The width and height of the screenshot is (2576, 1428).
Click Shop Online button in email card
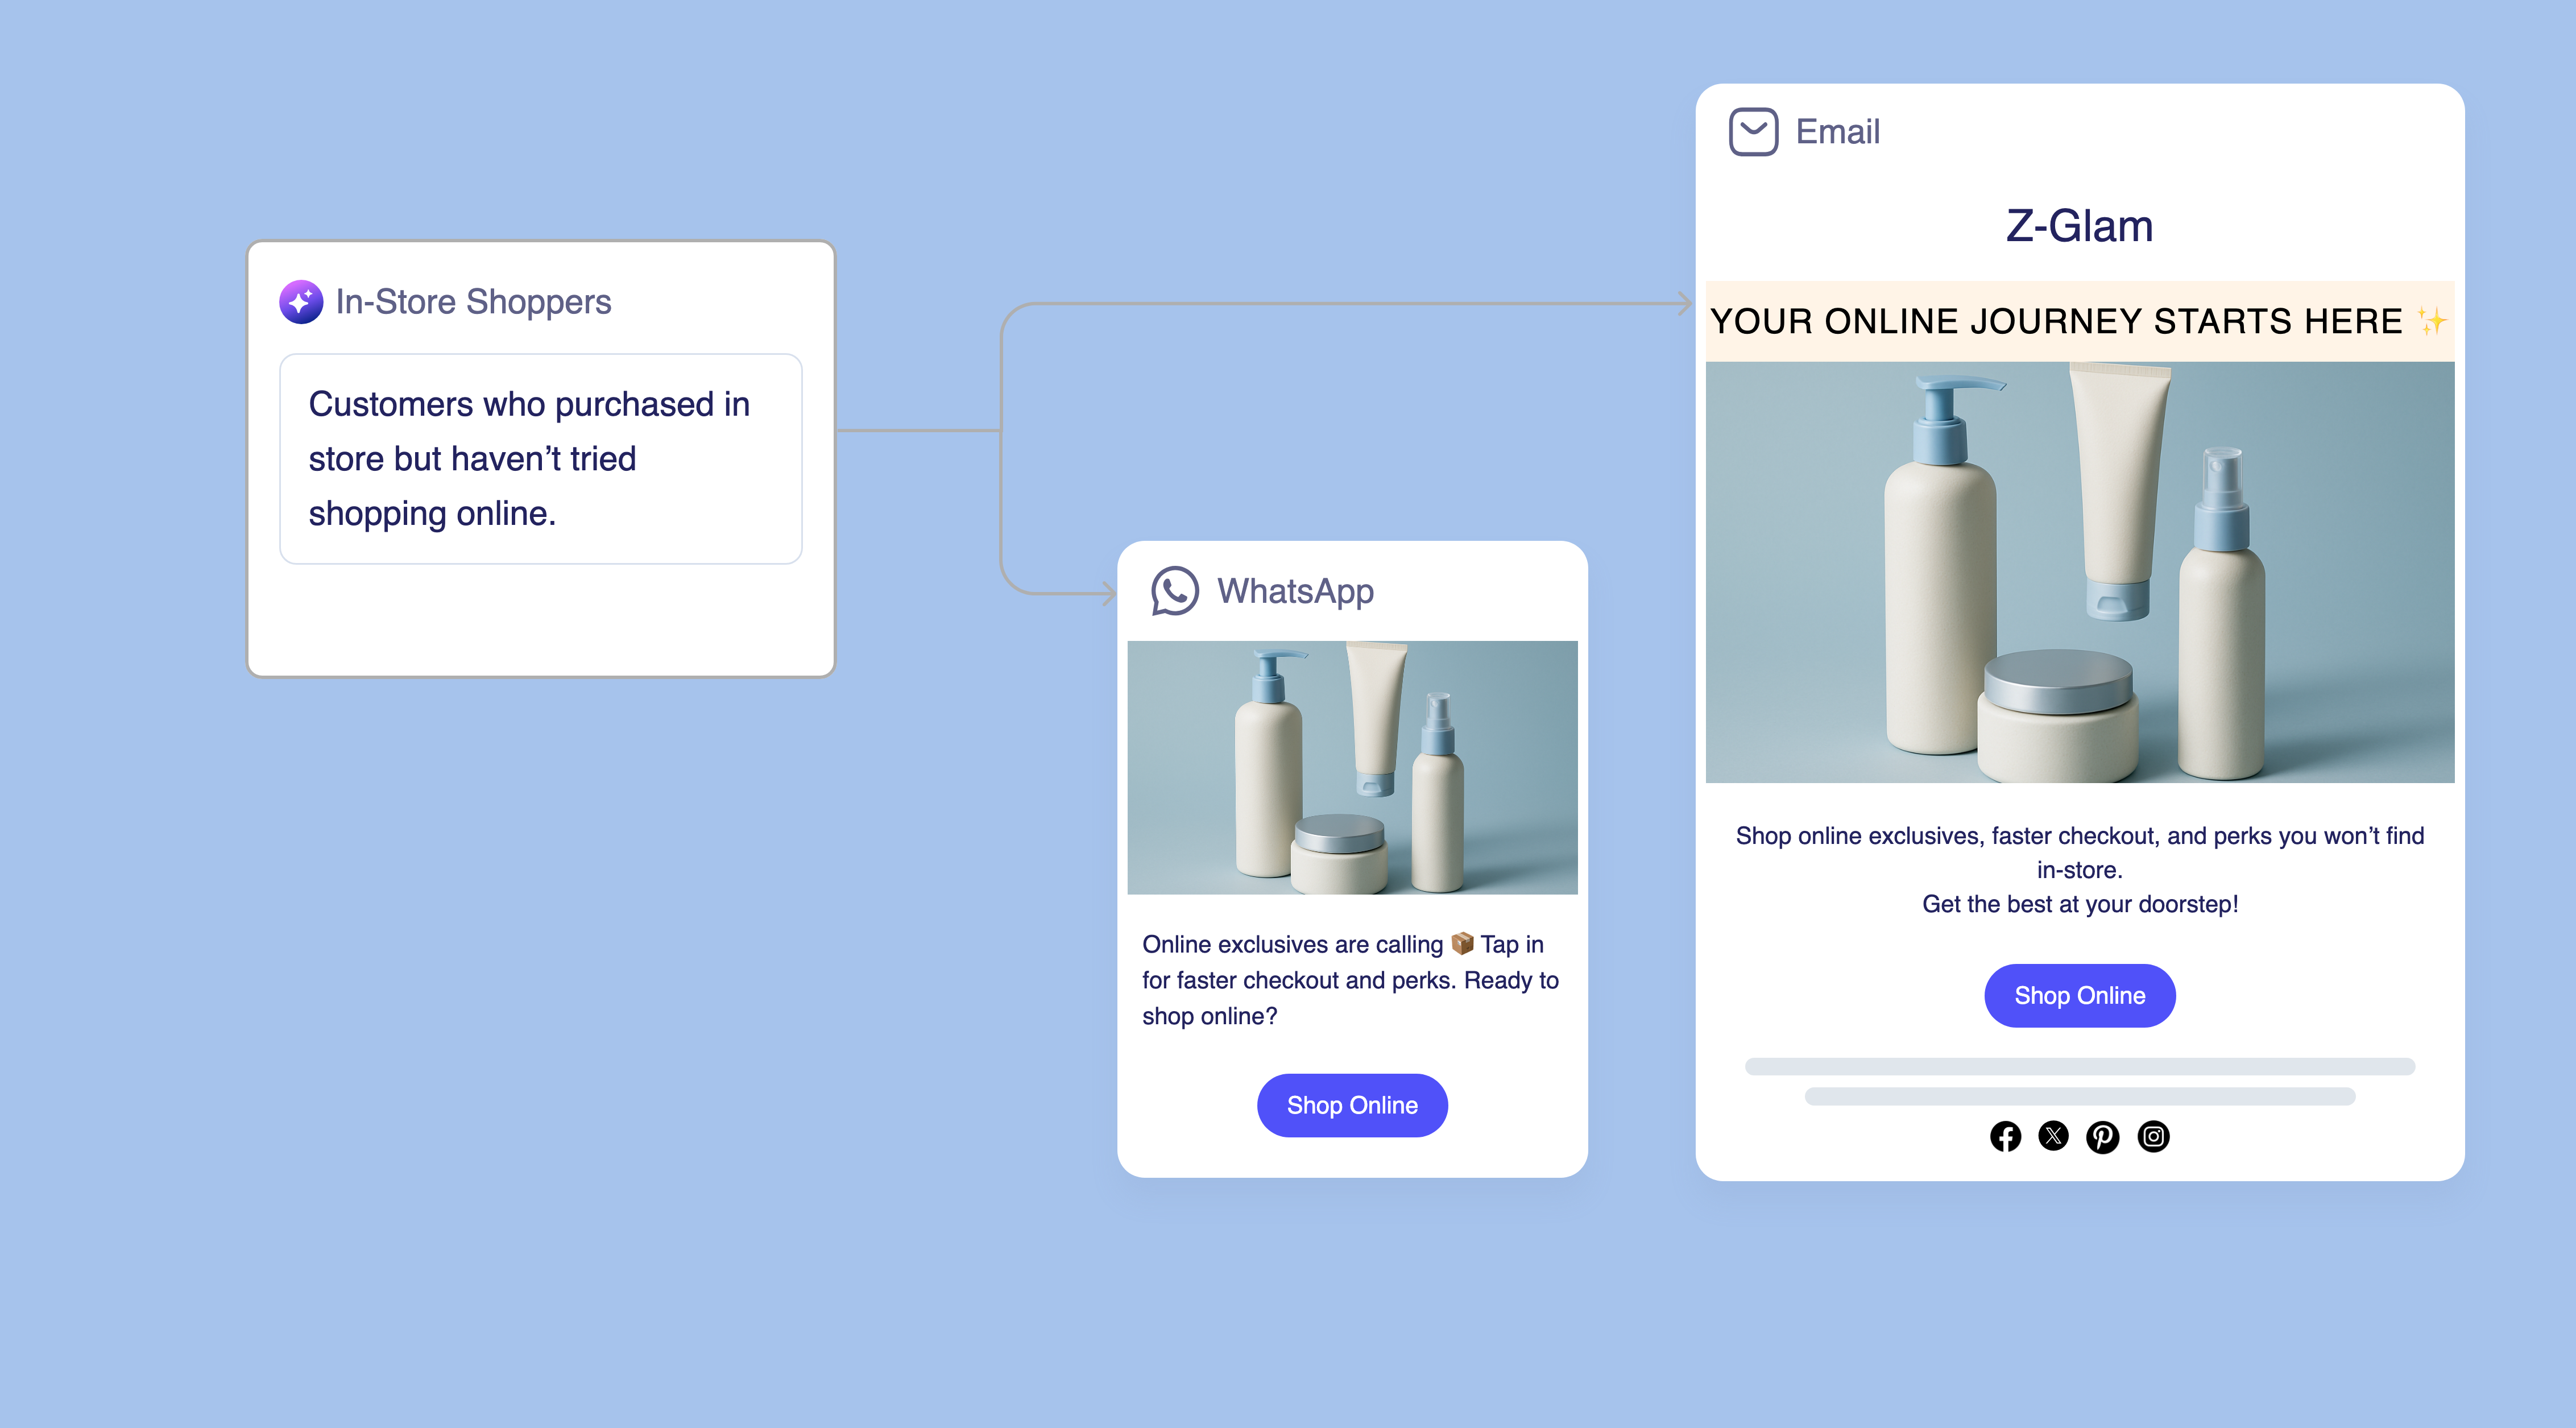[2080, 996]
